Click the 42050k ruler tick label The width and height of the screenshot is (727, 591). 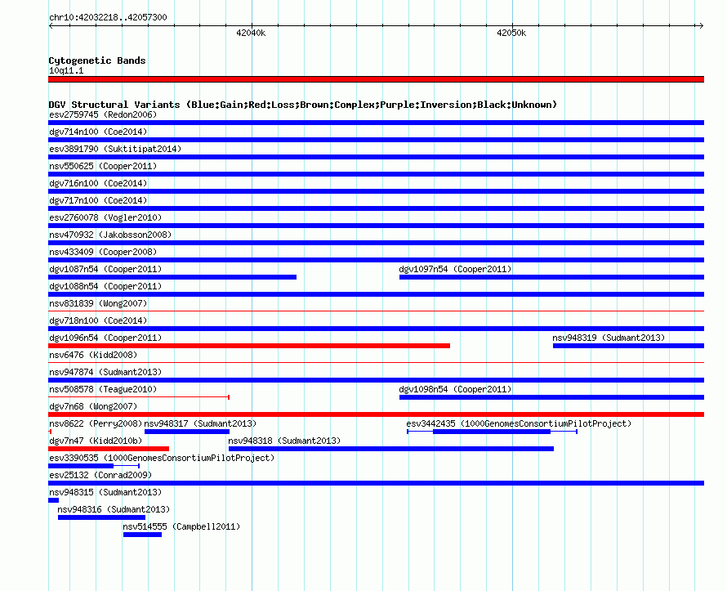[x=511, y=33]
